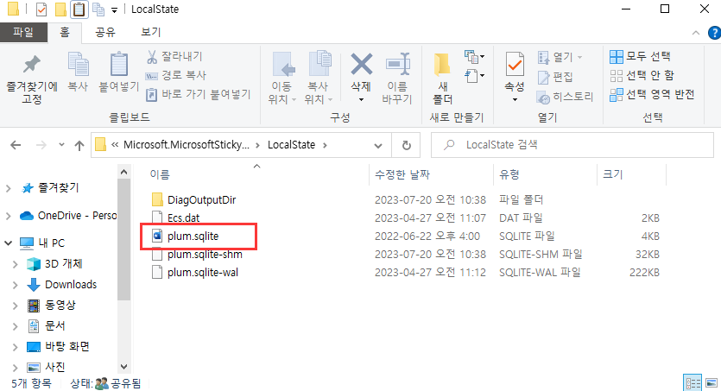Select the DiagOutputDir folder
This screenshot has height=391, width=721.
201,200
